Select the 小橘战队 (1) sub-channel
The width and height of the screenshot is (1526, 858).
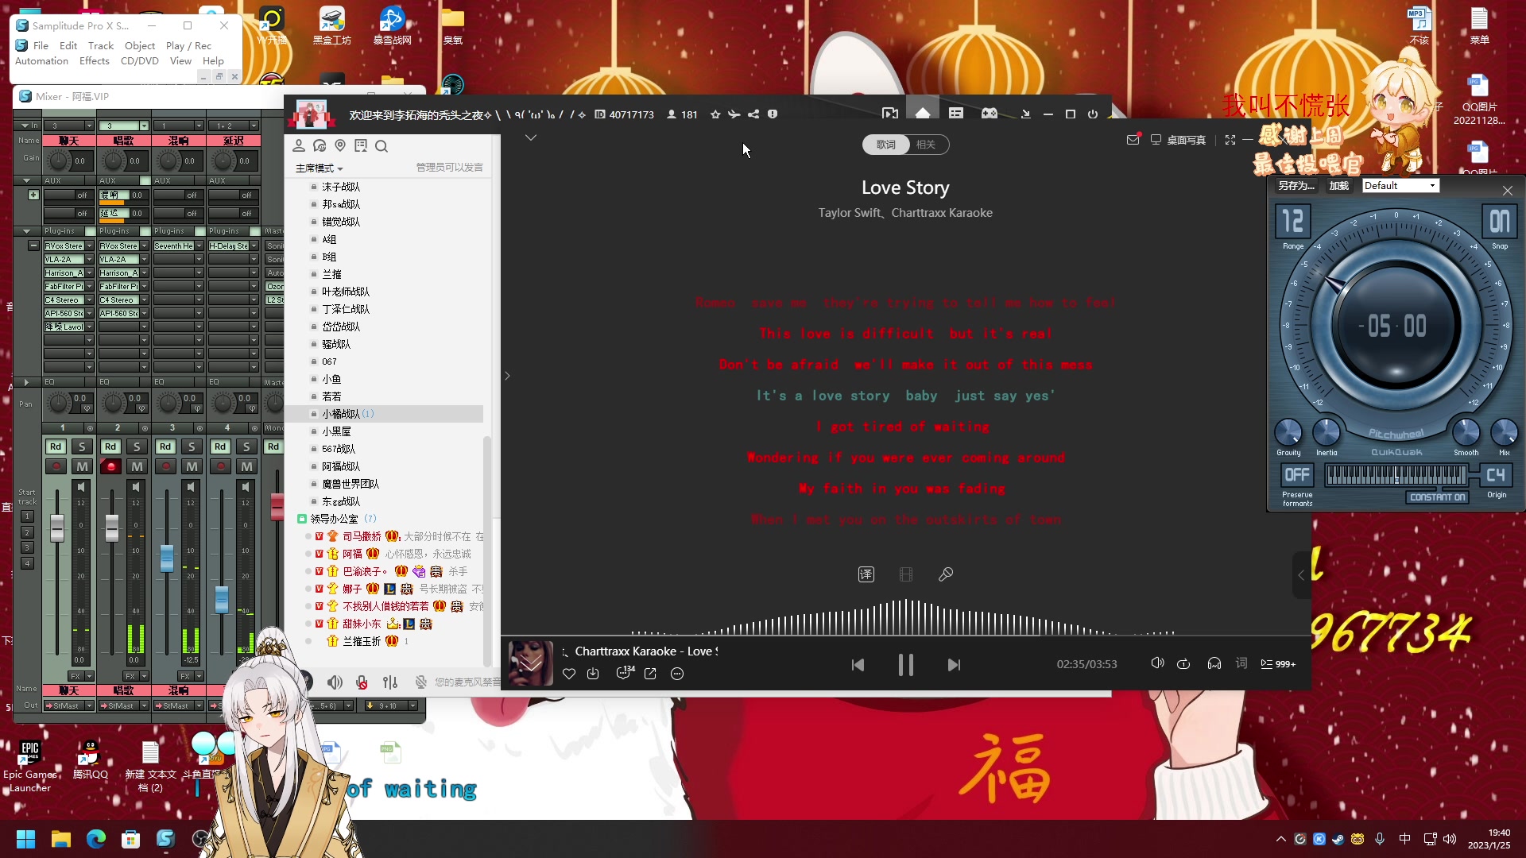[384, 414]
